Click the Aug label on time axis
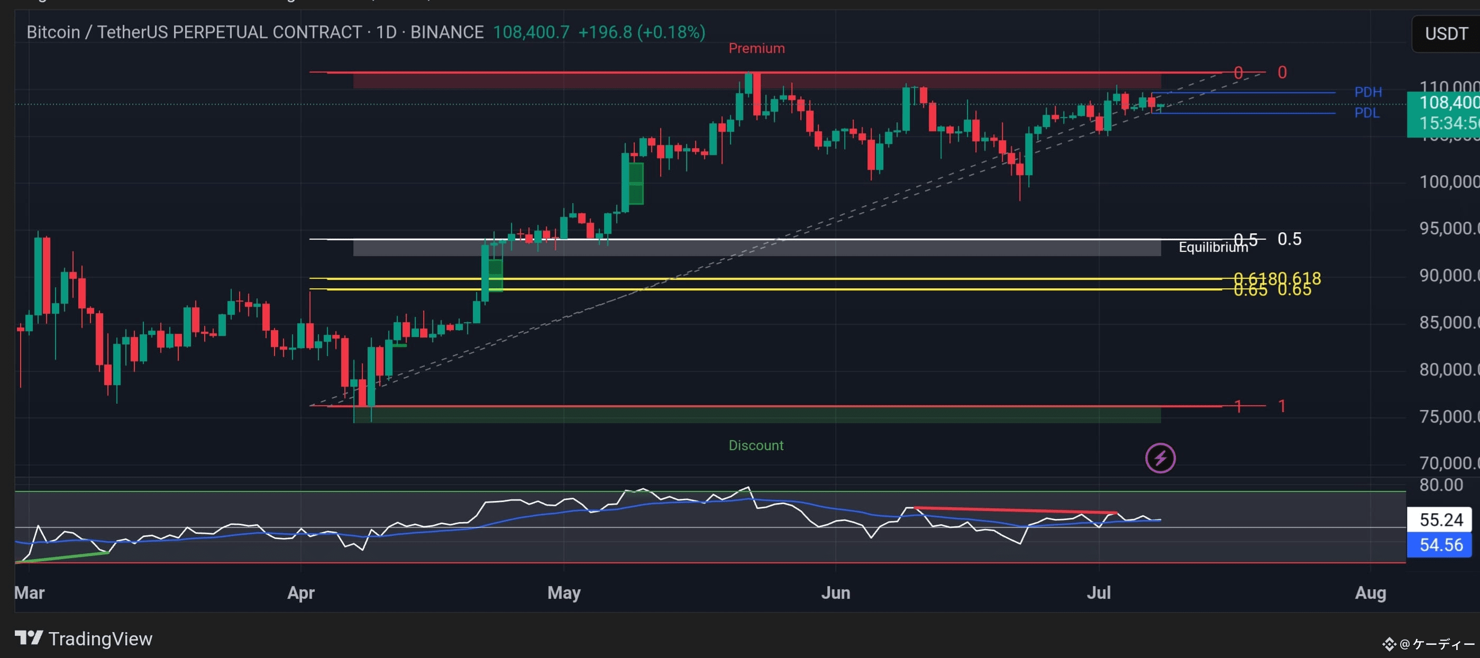 point(1371,592)
